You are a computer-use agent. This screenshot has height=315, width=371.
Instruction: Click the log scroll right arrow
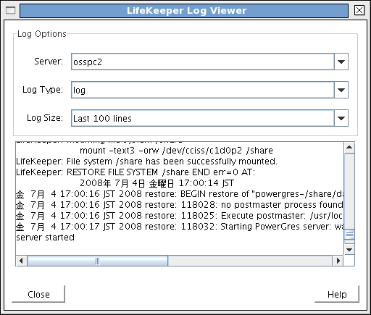click(338, 261)
